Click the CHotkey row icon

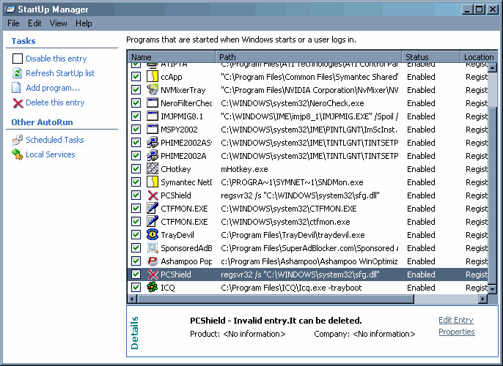[153, 169]
